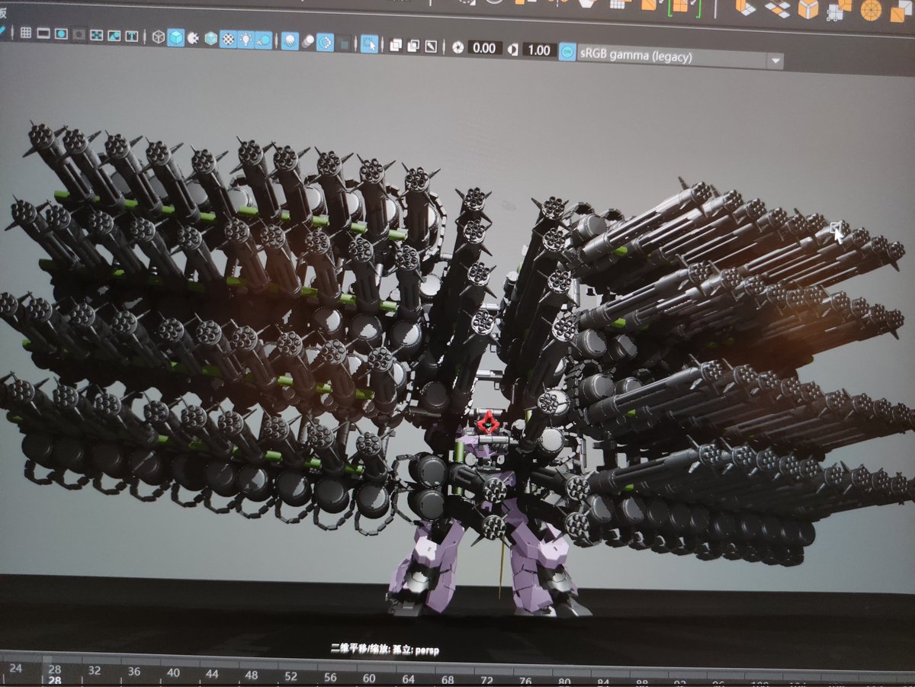Toggle the safe title icon
Image resolution: width=915 pixels, height=687 pixels.
click(x=131, y=36)
